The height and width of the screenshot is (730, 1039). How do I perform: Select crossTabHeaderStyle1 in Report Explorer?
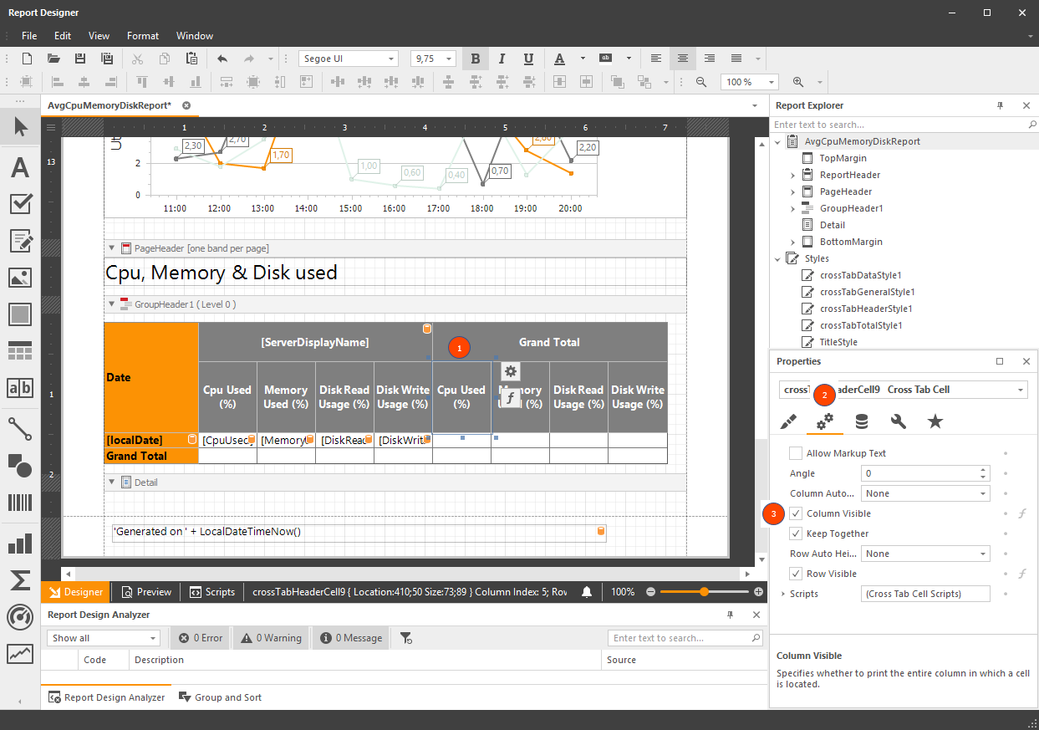coord(866,309)
